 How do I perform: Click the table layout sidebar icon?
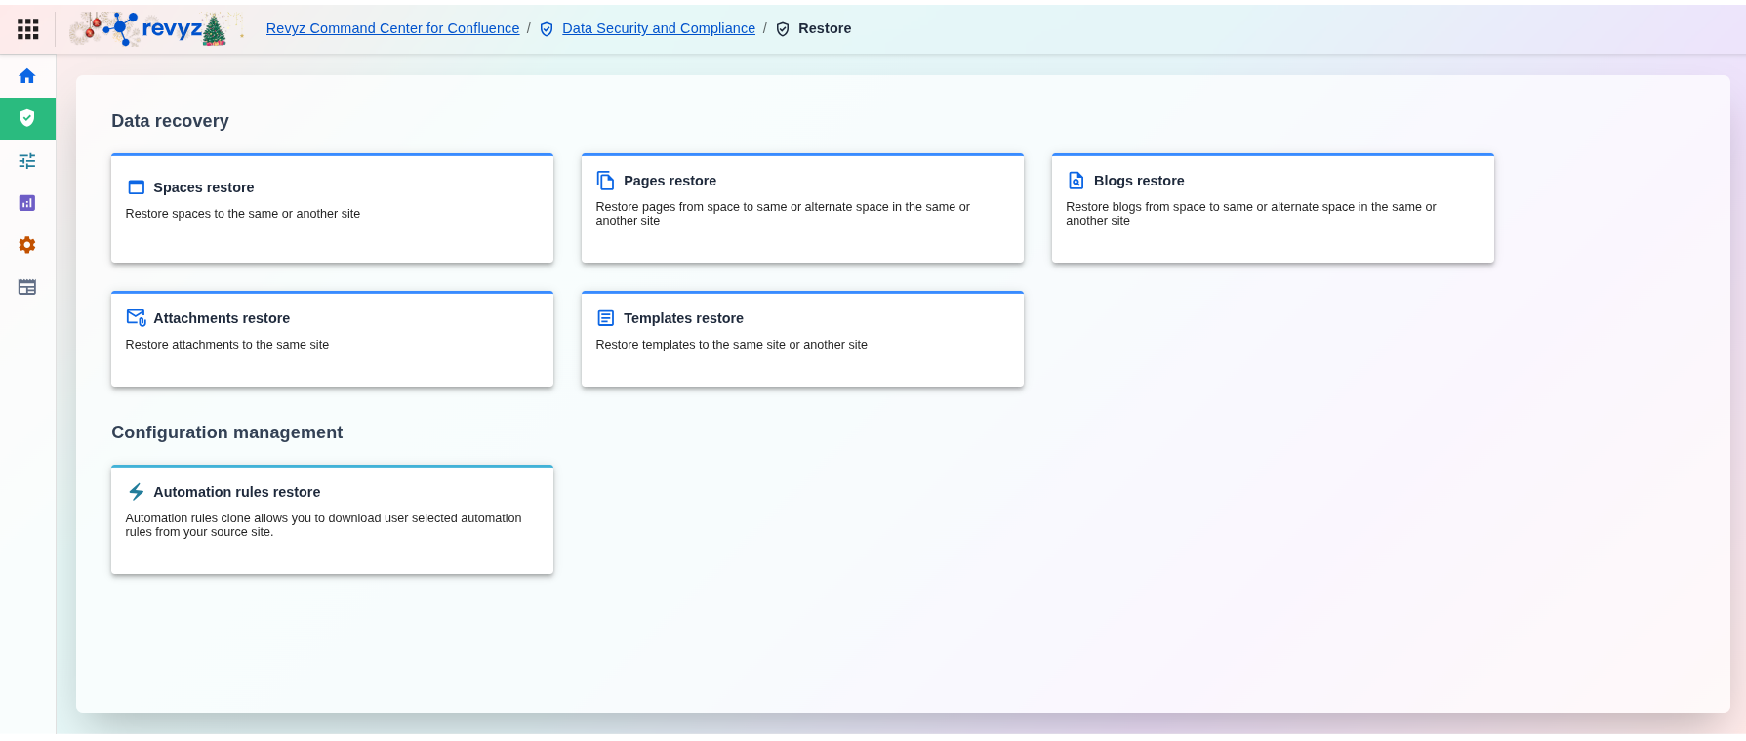(27, 287)
